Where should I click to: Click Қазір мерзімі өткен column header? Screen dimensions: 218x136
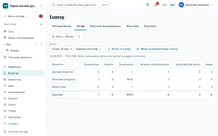188,64
